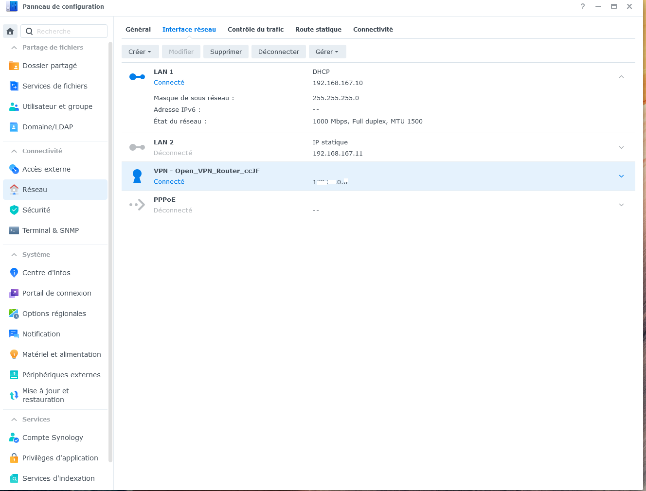Expand the PPPoE interface row
This screenshot has width=646, height=491.
tap(621, 205)
